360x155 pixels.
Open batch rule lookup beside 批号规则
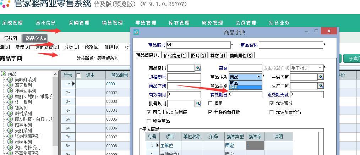coord(198,104)
